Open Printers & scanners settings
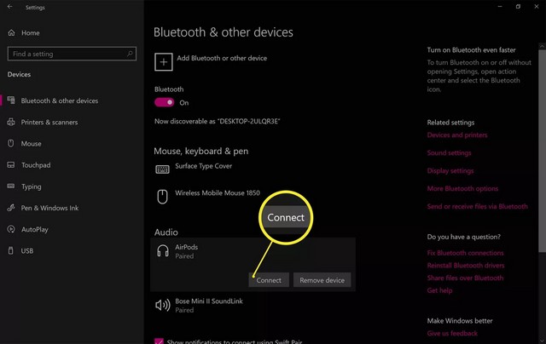The image size is (546, 344). coord(49,123)
